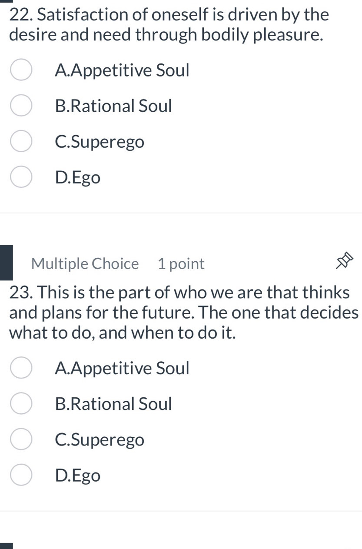Image resolution: width=362 pixels, height=549 pixels.
Task: Select Ego radio for question 22
Action: tap(21, 178)
